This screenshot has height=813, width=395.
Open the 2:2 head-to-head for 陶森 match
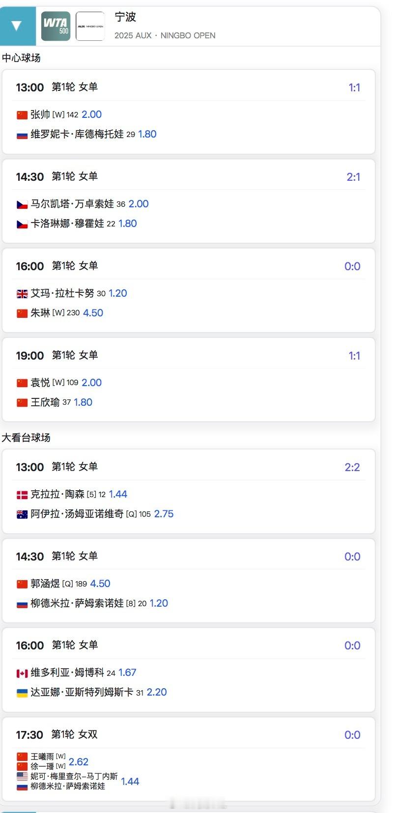point(352,467)
